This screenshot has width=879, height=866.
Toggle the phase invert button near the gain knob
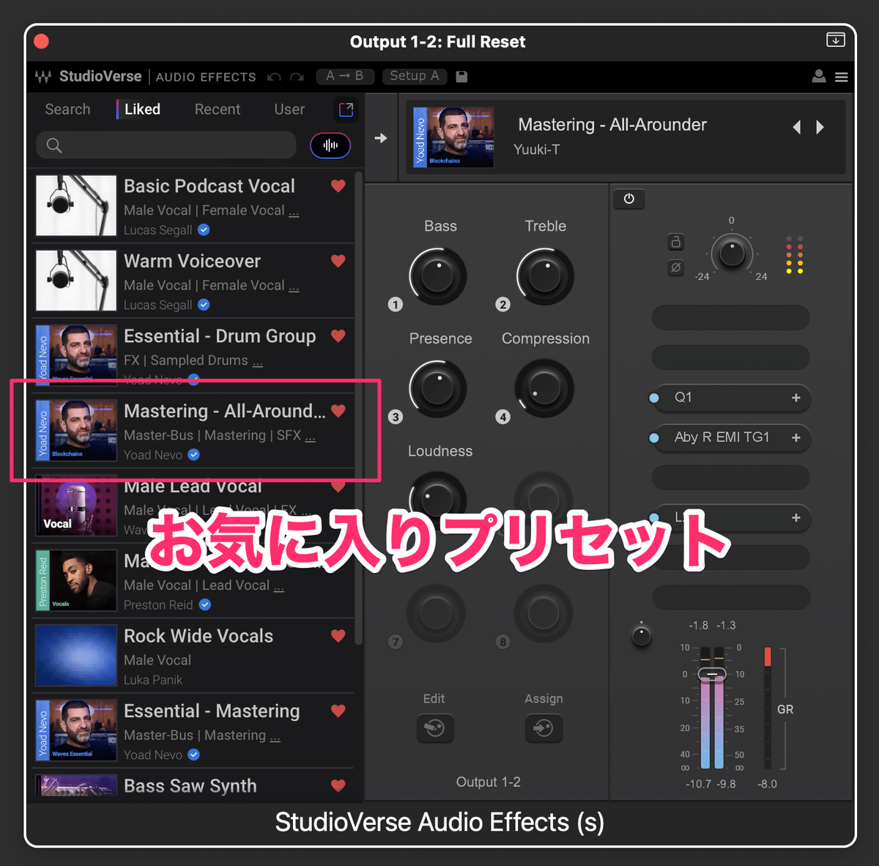[675, 268]
